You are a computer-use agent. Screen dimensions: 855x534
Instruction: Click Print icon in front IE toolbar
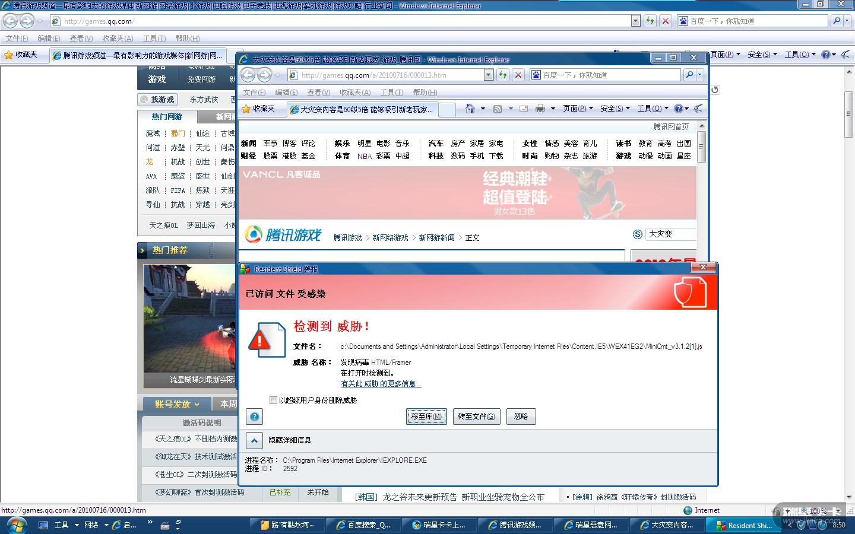click(540, 109)
